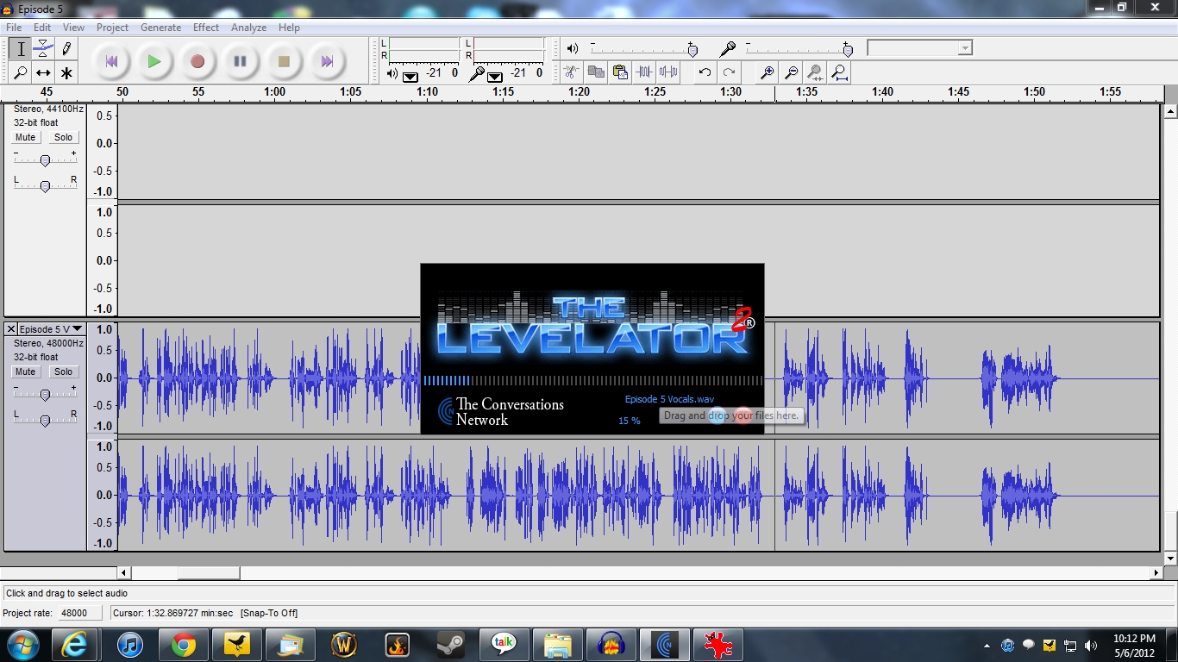Click the Undo arrow icon
The image size is (1178, 662).
pos(705,72)
